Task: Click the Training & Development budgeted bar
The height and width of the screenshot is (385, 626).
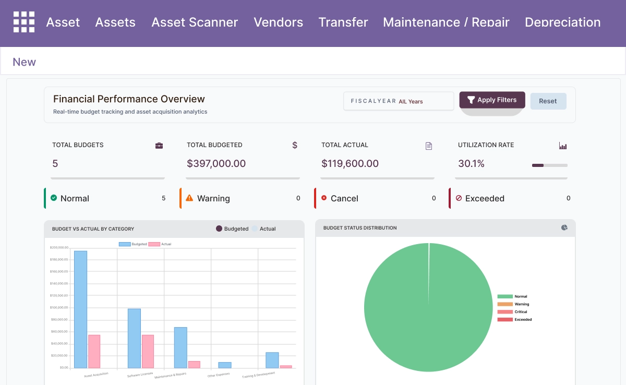Action: [272, 360]
